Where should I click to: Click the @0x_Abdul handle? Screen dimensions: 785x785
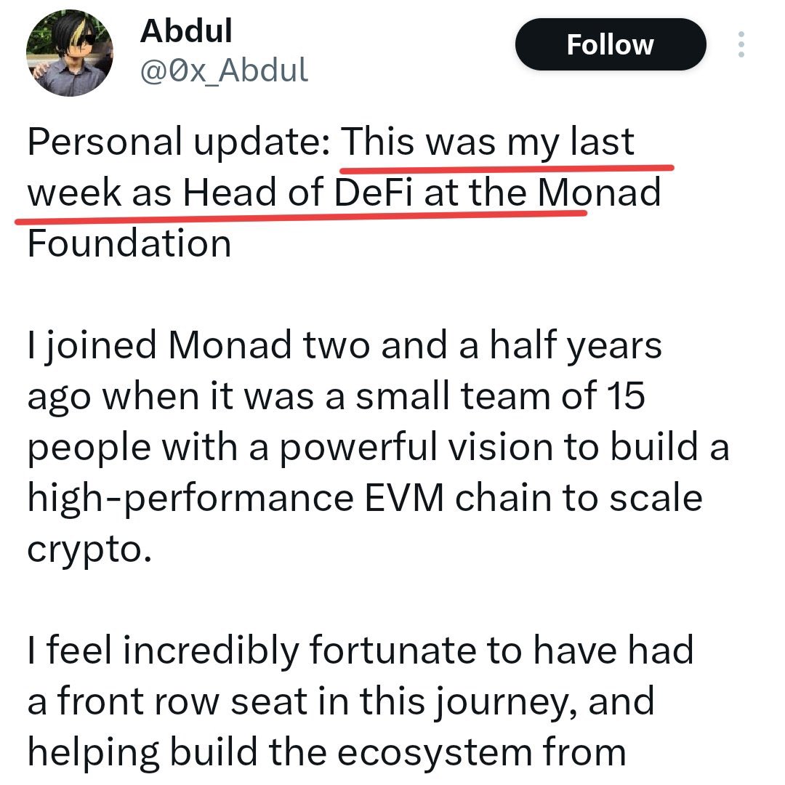(224, 71)
